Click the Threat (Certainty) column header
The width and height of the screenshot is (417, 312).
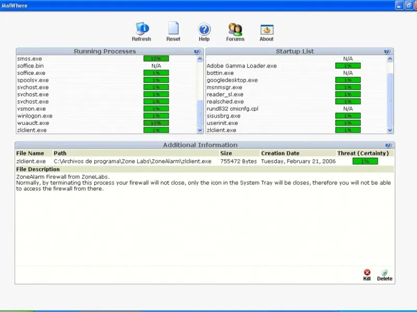363,153
